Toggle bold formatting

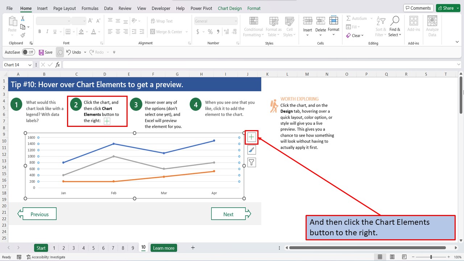(40, 32)
